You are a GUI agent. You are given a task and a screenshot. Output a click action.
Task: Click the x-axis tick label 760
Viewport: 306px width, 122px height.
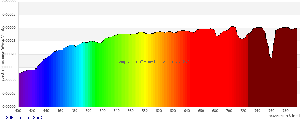pos(271,111)
